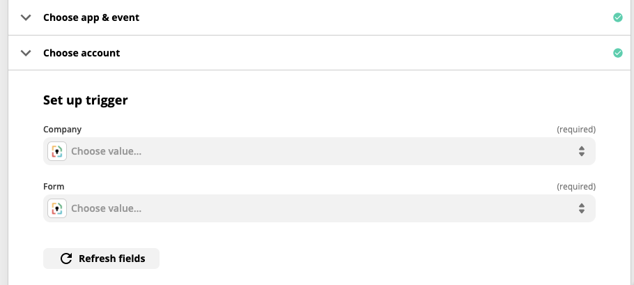Click the Company Choose value field

[314, 151]
